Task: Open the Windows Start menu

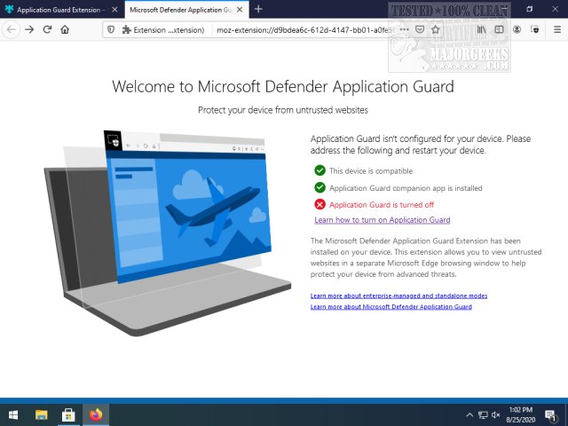Action: pyautogui.click(x=13, y=414)
